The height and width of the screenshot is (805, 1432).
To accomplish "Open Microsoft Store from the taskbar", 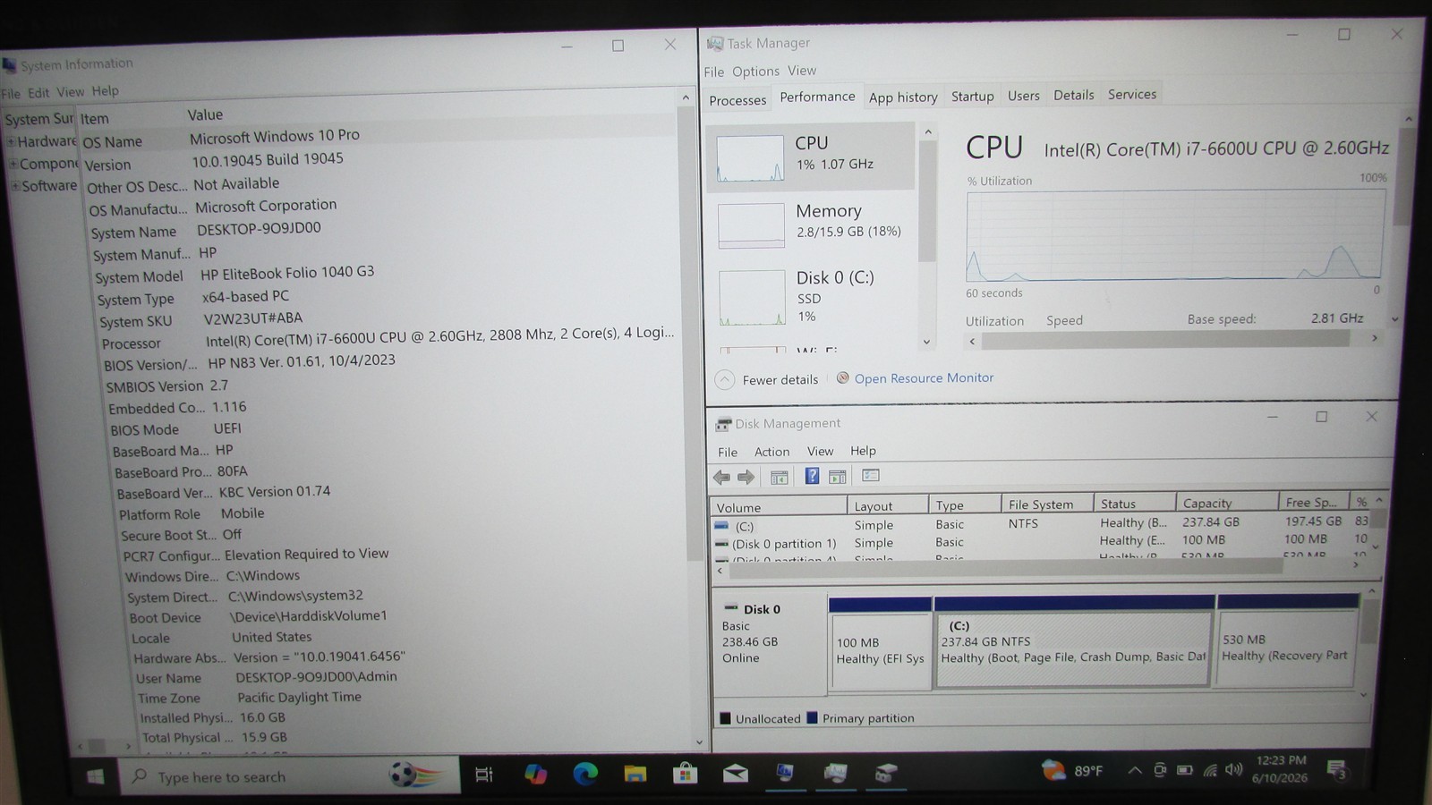I will [x=686, y=774].
